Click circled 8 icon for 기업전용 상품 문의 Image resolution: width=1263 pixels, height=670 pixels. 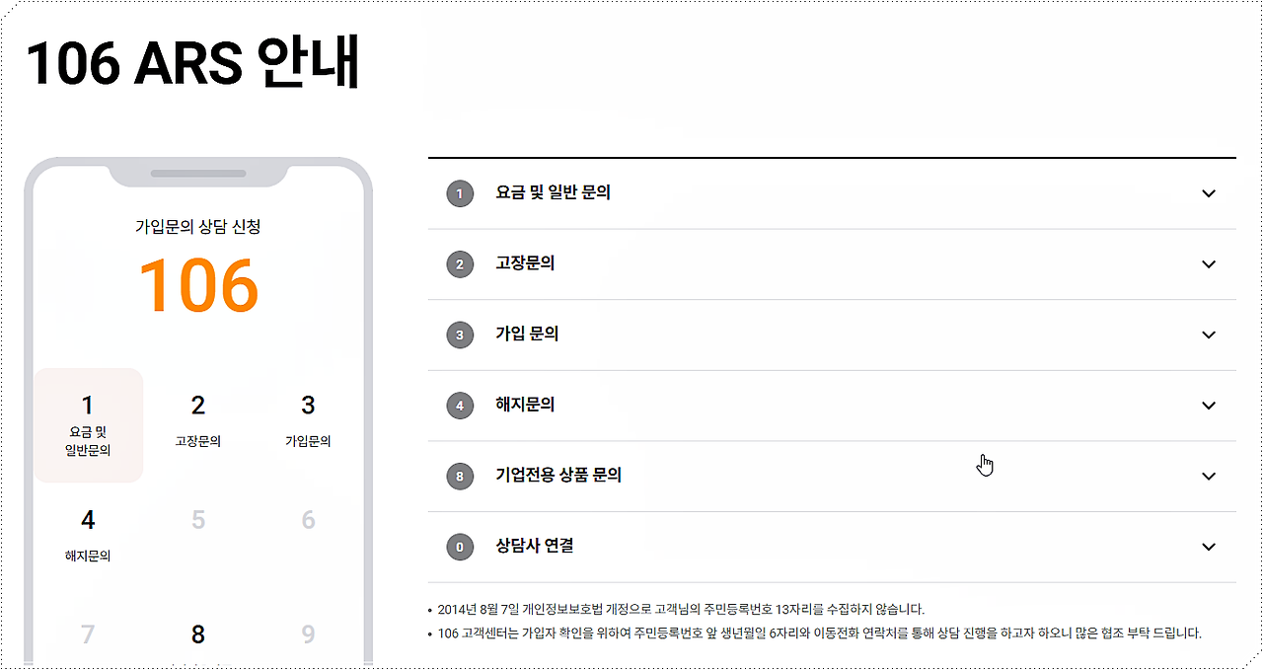click(x=459, y=476)
